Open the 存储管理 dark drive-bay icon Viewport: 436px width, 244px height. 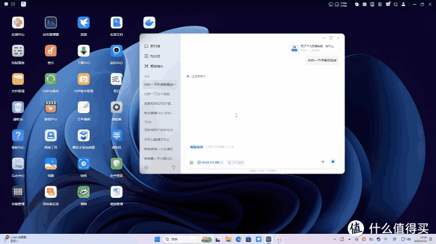(18, 192)
